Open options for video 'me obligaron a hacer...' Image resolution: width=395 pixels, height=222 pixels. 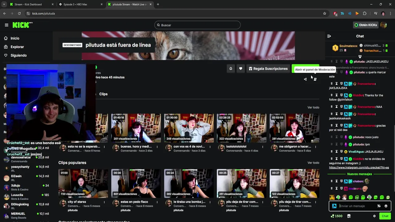[x=315, y=147]
